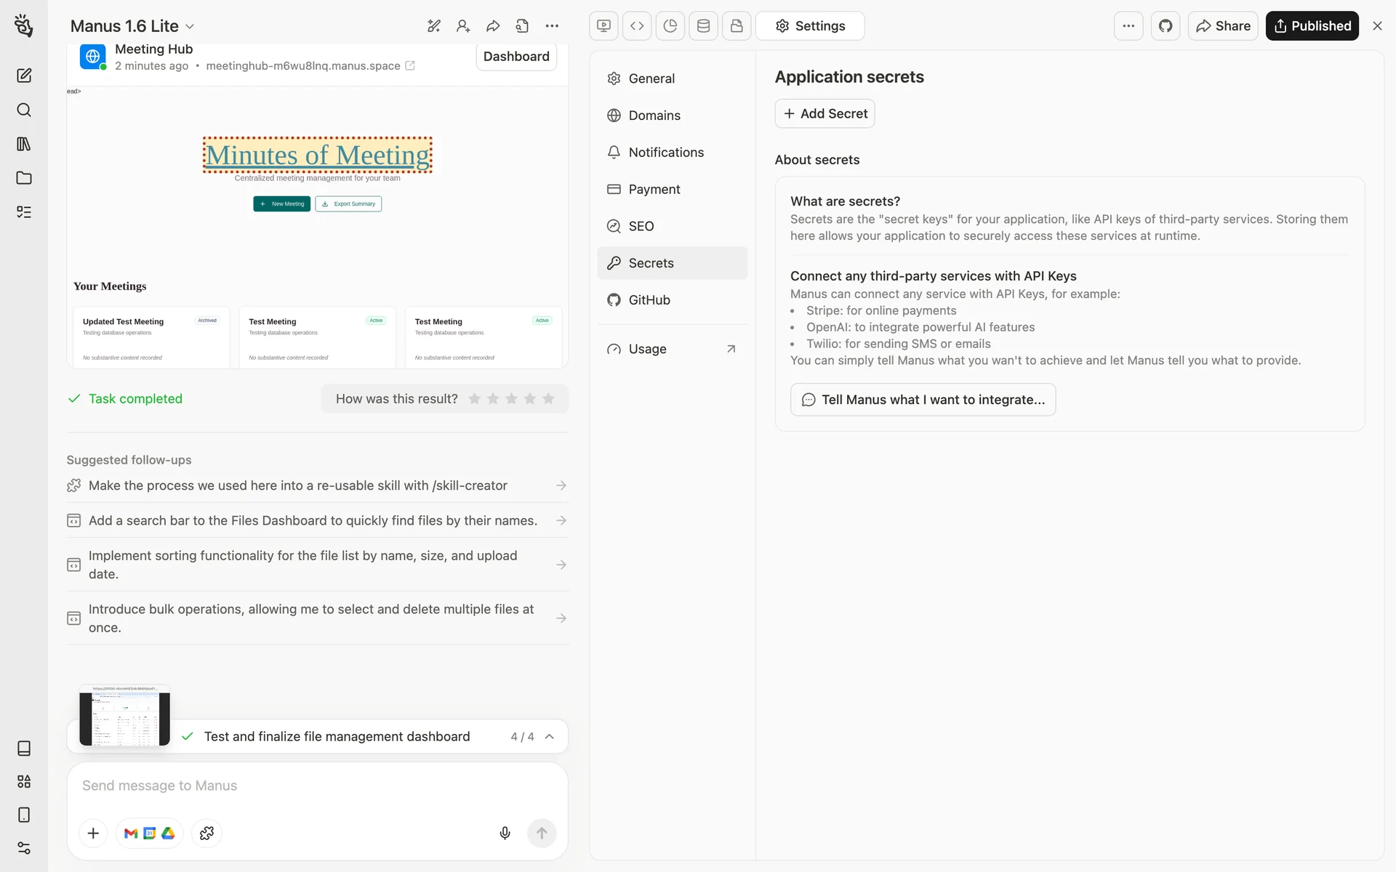Open search in left sidebar

[x=24, y=110]
